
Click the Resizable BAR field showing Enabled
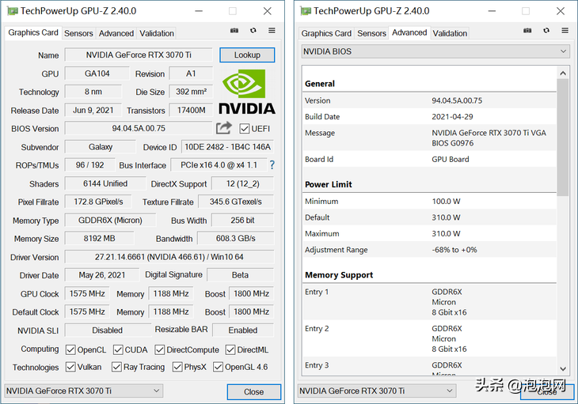[243, 330]
